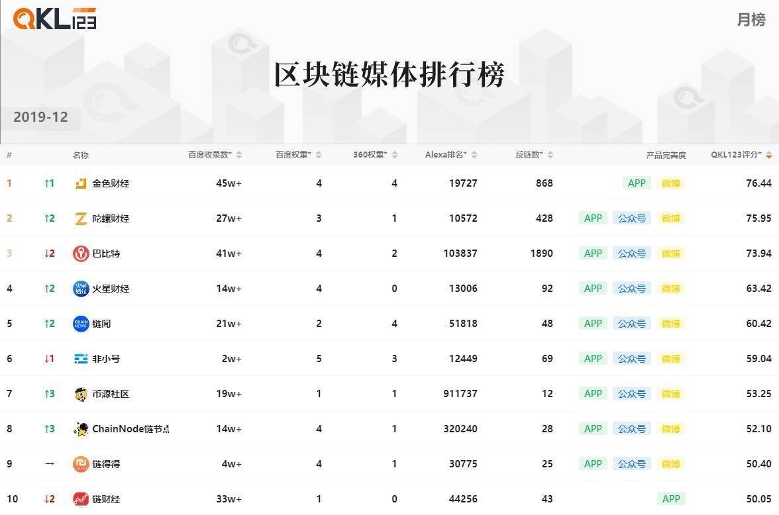This screenshot has width=779, height=515.
Task: Sort by 反链数 column arrows
Action: [550, 155]
